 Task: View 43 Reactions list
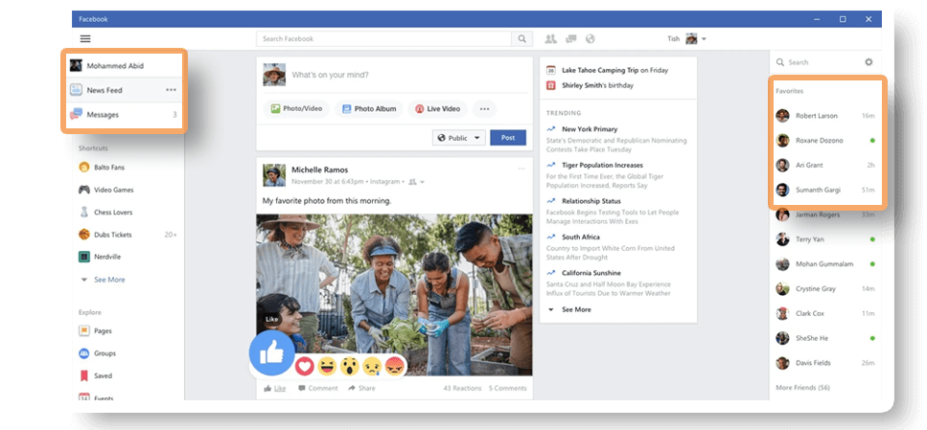click(x=460, y=388)
